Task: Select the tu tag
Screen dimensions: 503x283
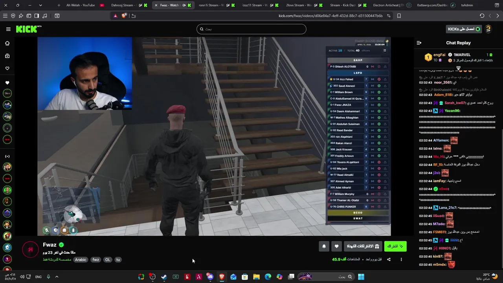Action: pos(118,260)
